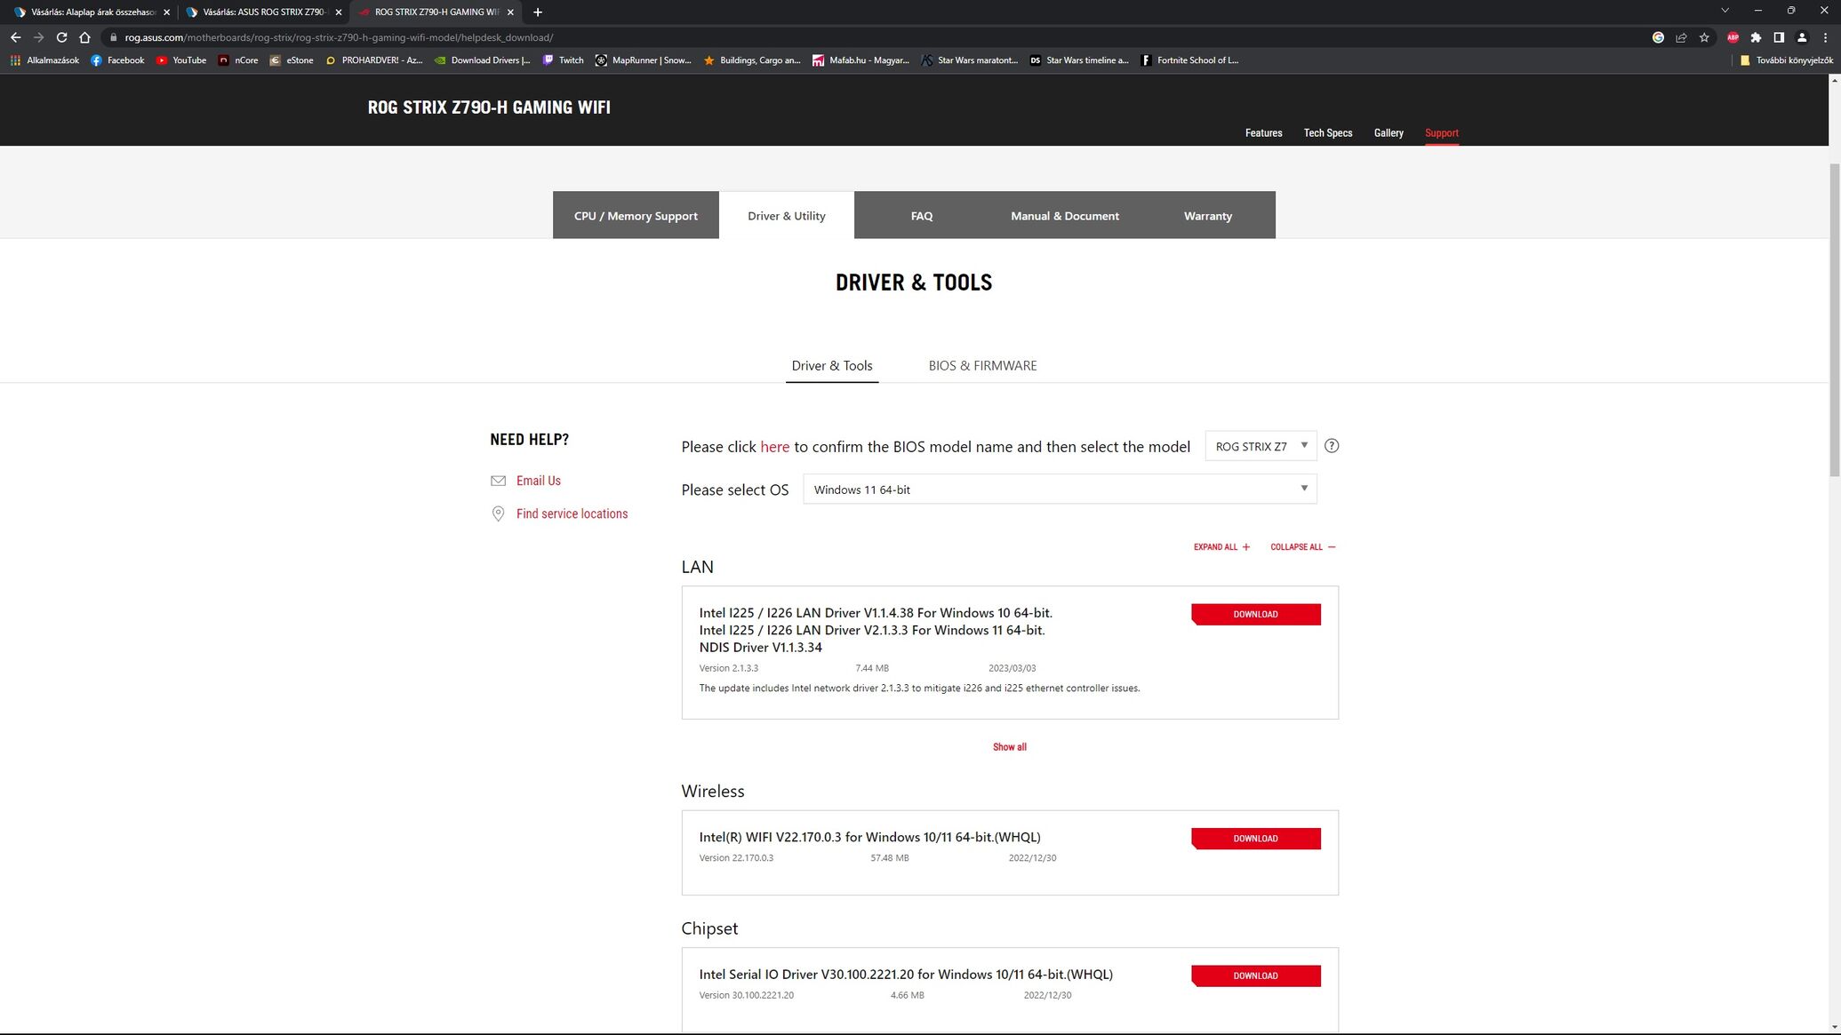Click the Google icon in address bar
This screenshot has height=1035, width=1841.
coord(1658,37)
